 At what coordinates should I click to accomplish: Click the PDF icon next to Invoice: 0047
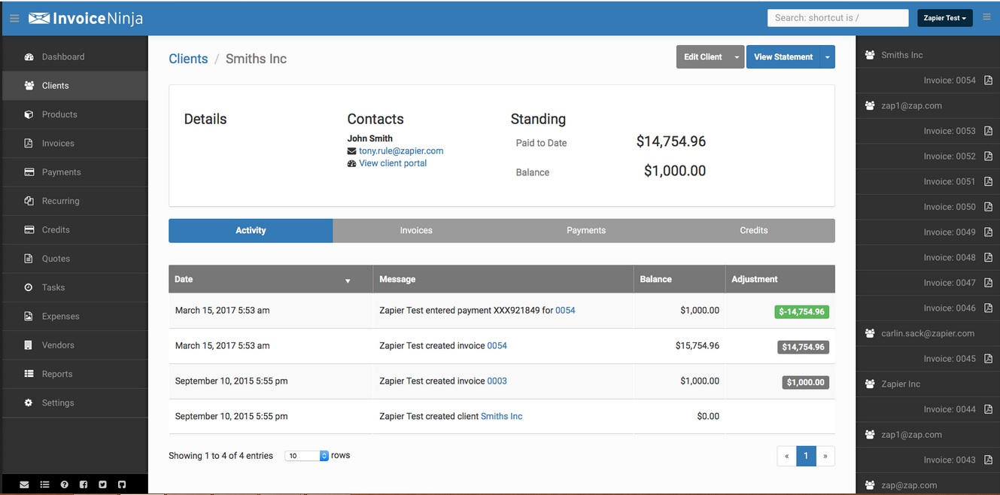tap(989, 283)
